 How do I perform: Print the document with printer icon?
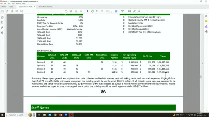(x=12, y=11)
